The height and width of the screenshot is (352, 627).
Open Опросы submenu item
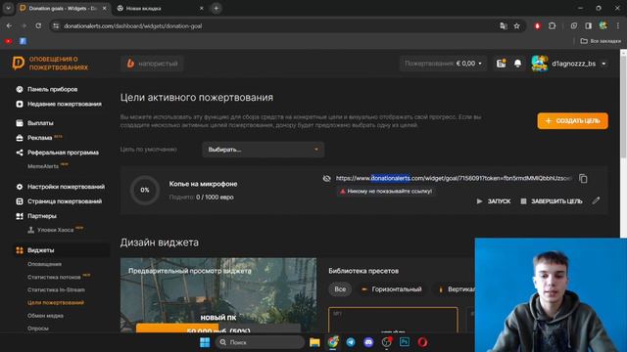(x=38, y=329)
